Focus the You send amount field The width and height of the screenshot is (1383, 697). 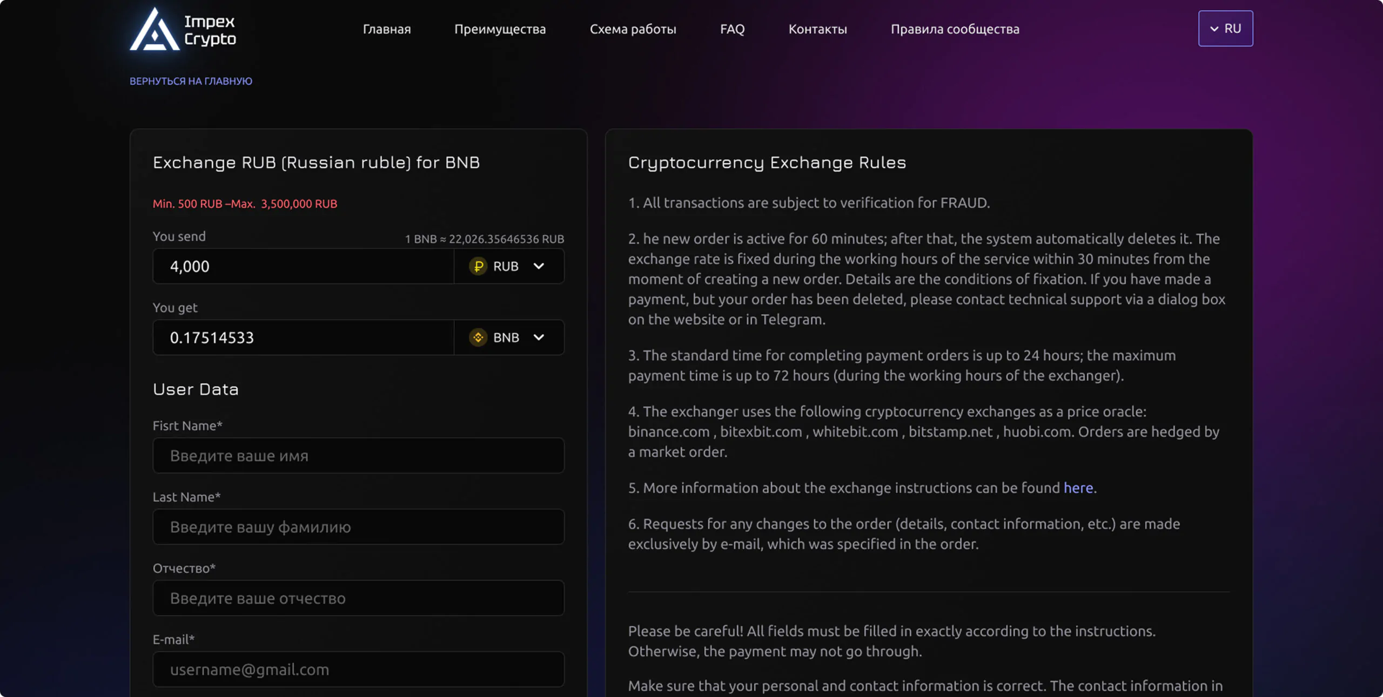click(x=304, y=266)
